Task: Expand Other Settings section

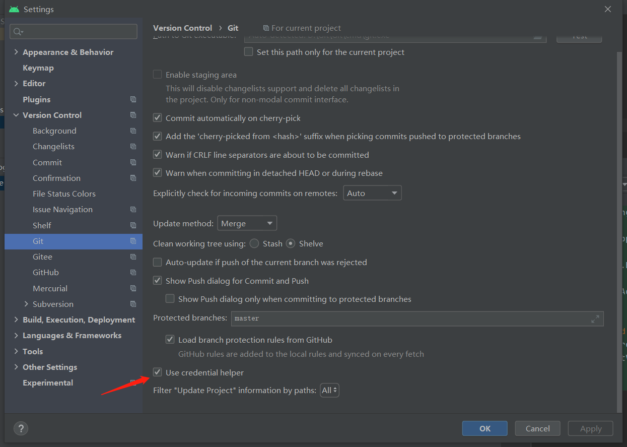Action: coord(17,367)
